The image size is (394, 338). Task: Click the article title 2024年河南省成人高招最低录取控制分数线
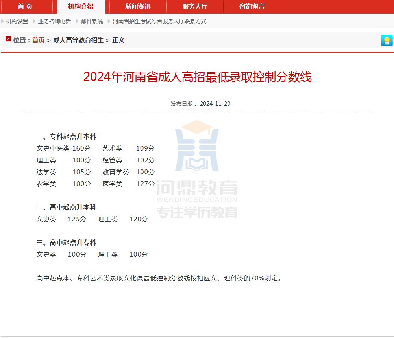197,77
